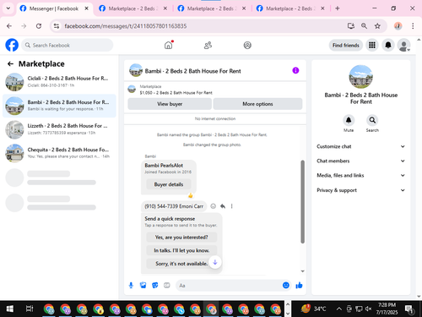Click View buyer button
The image size is (422, 317).
[170, 104]
